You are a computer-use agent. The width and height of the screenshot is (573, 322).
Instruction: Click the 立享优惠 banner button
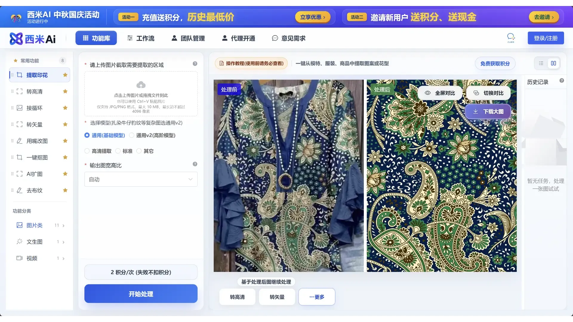point(312,17)
